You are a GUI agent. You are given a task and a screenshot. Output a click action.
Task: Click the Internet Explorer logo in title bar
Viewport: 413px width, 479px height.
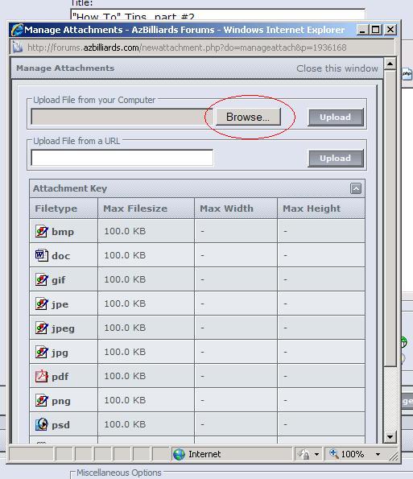pos(17,30)
